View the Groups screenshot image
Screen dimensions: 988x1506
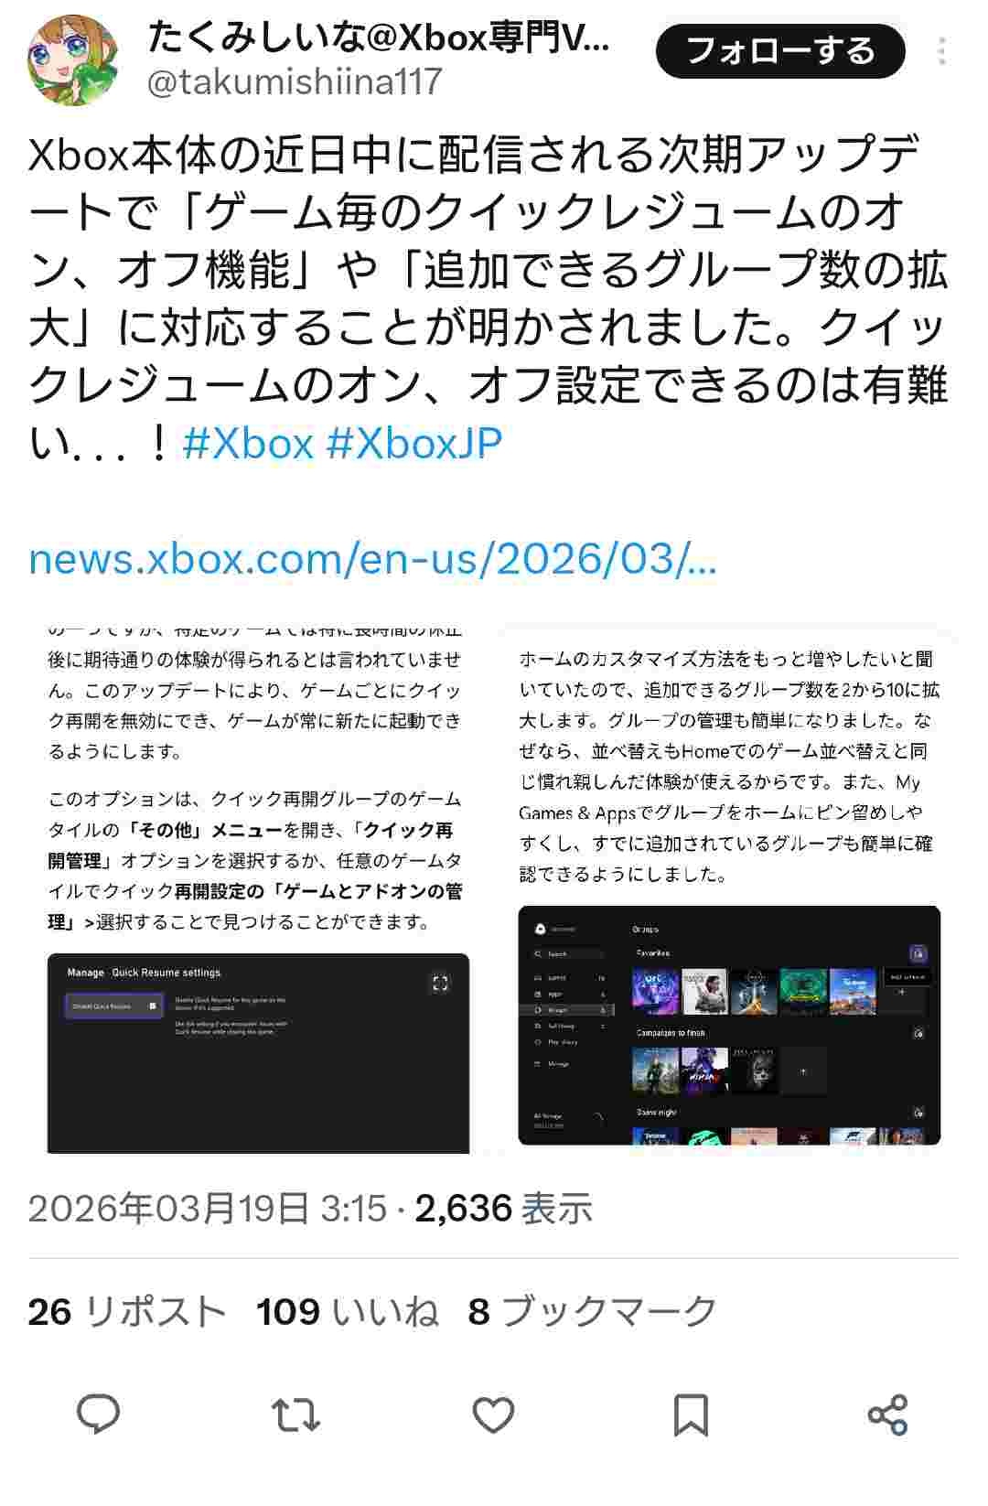click(729, 887)
